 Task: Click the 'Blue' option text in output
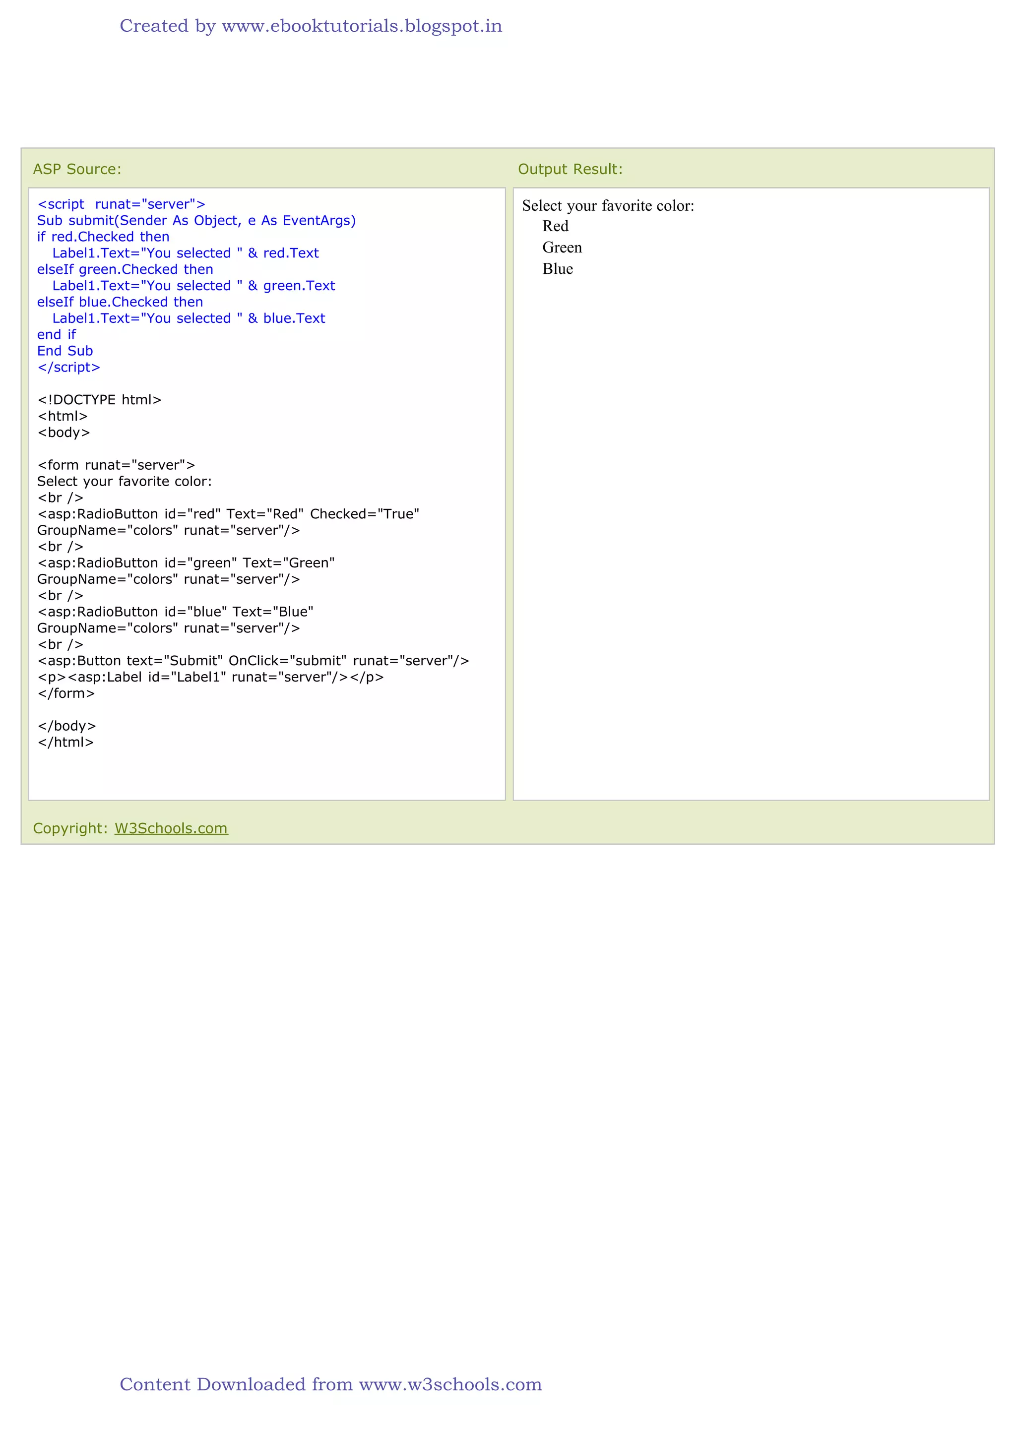coord(558,269)
